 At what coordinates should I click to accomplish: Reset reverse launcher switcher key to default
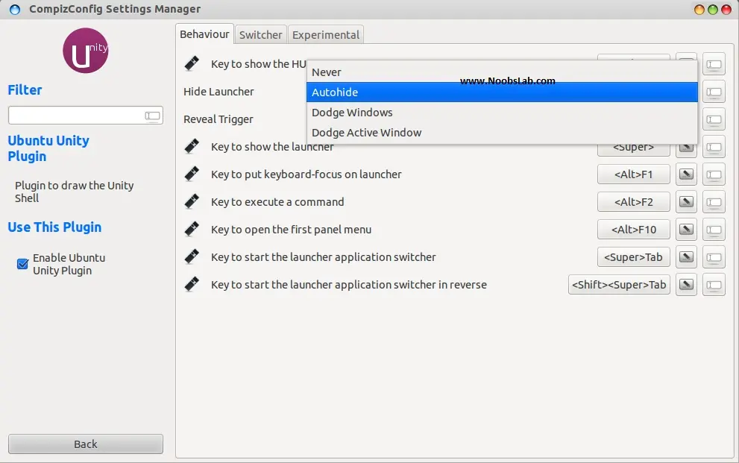coord(714,285)
